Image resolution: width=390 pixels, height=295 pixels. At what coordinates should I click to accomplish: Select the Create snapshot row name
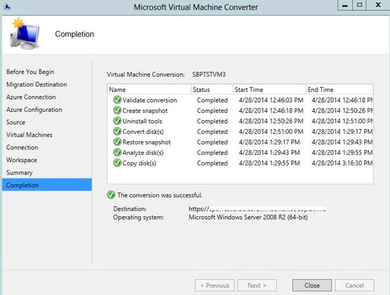145,111
